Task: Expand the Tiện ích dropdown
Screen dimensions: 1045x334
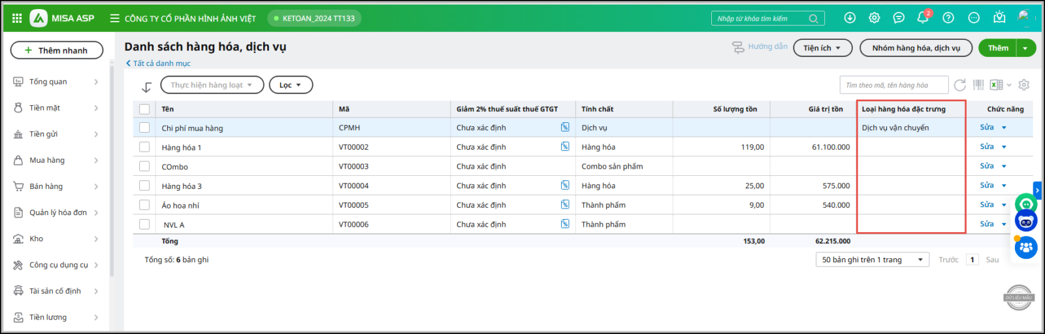Action: point(822,48)
